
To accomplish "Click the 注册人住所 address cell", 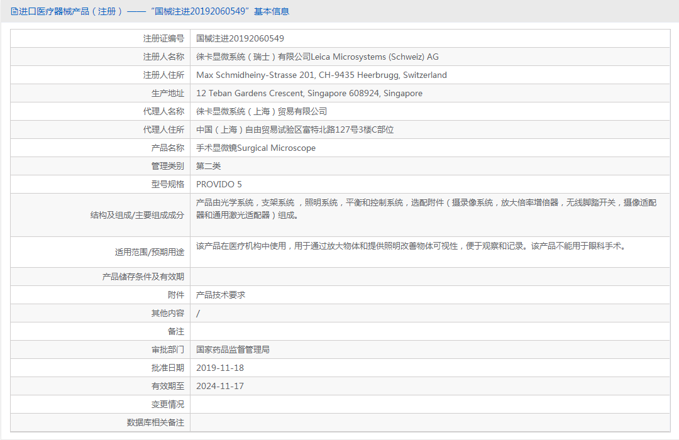I will click(x=323, y=74).
